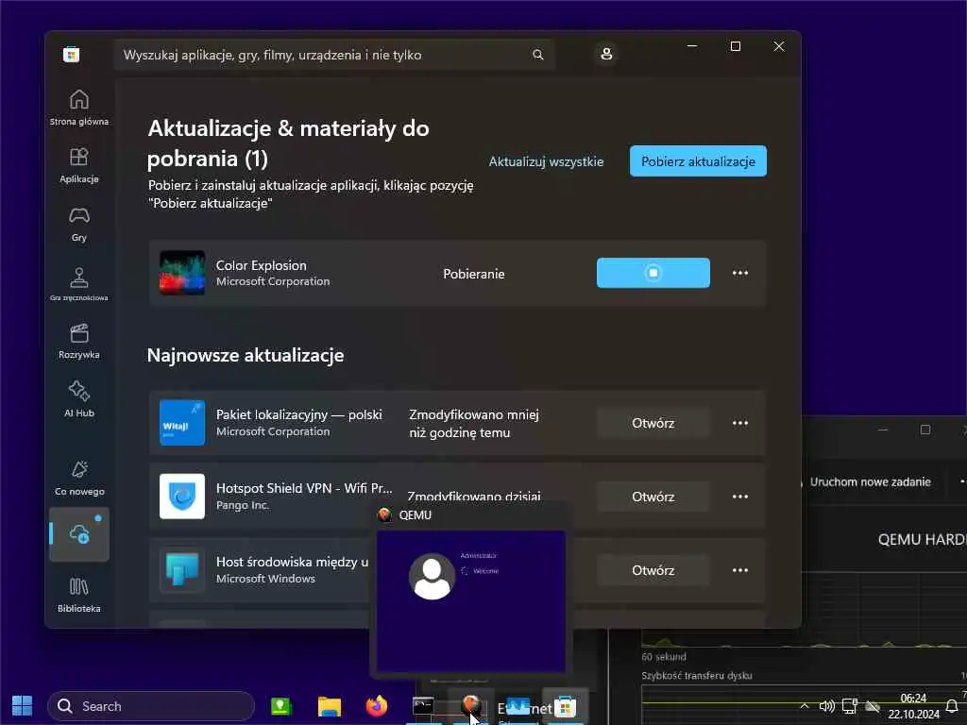
Task: Open Hotspot Shield VPN via Otwórz
Action: click(653, 497)
